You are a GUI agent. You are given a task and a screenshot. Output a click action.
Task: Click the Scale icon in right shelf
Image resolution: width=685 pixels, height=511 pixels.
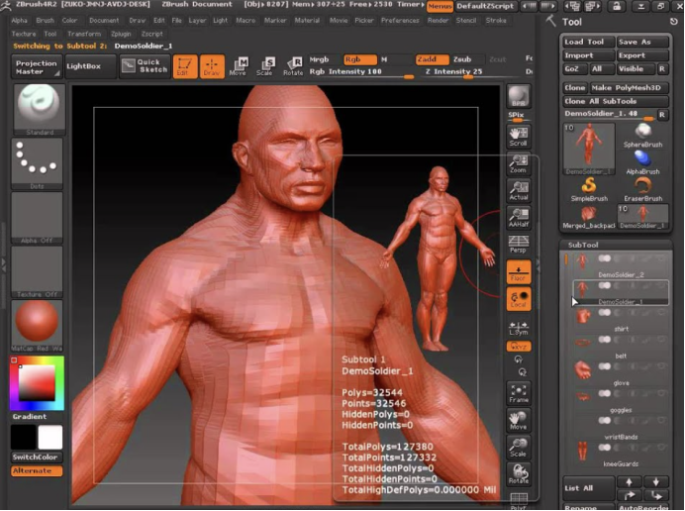coord(519,448)
